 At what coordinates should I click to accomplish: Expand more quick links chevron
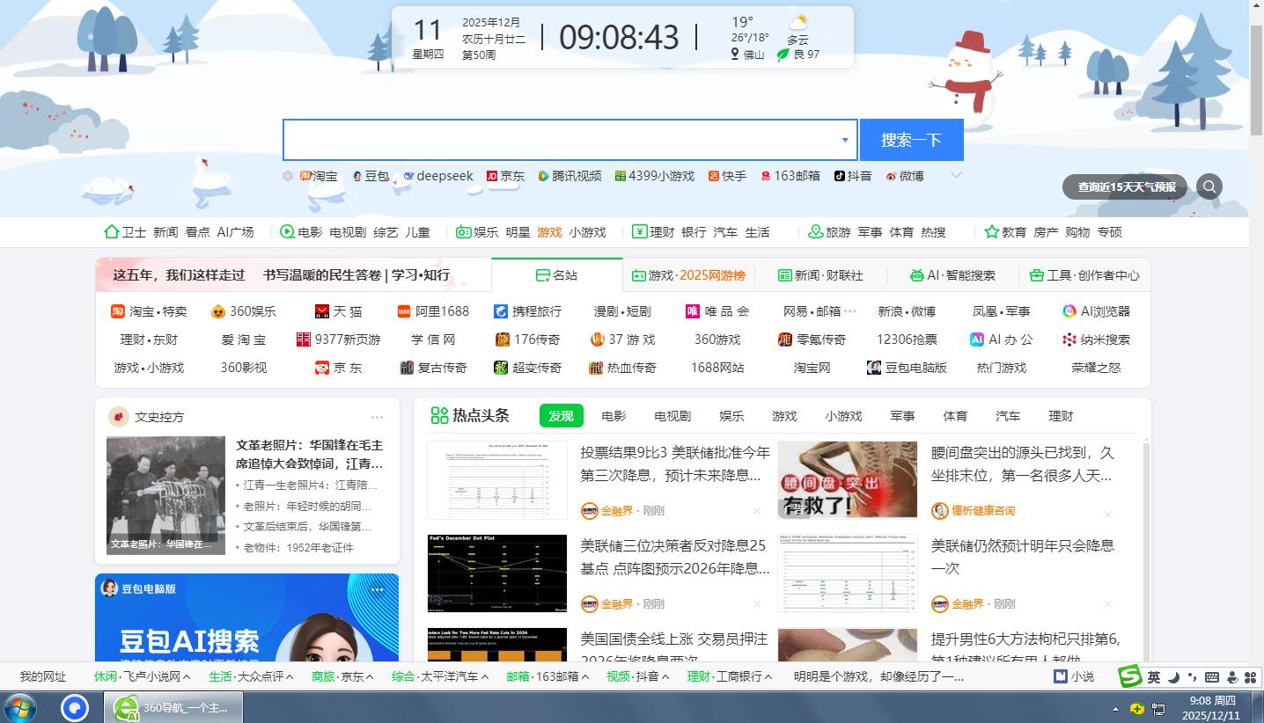(956, 175)
